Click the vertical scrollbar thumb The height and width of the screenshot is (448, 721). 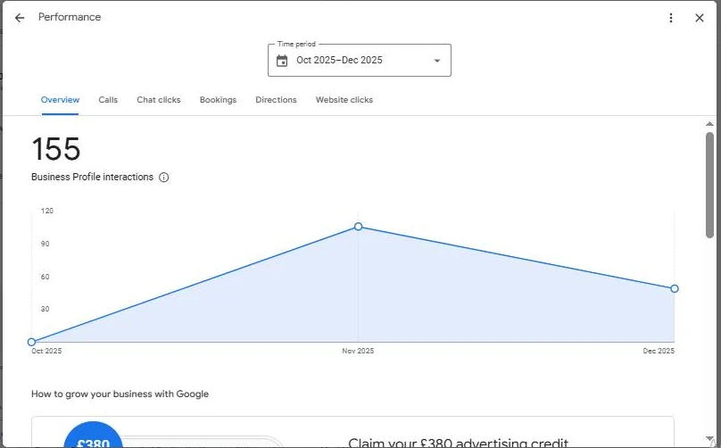(x=709, y=185)
